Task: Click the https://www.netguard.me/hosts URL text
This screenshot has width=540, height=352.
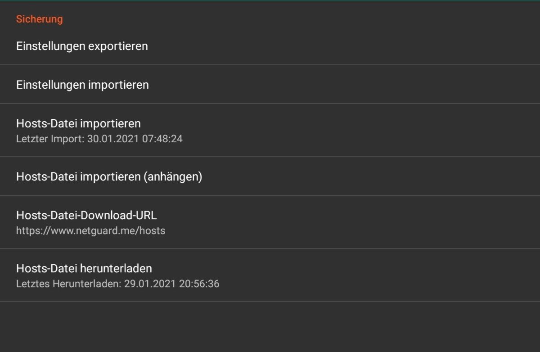Action: [x=90, y=231]
